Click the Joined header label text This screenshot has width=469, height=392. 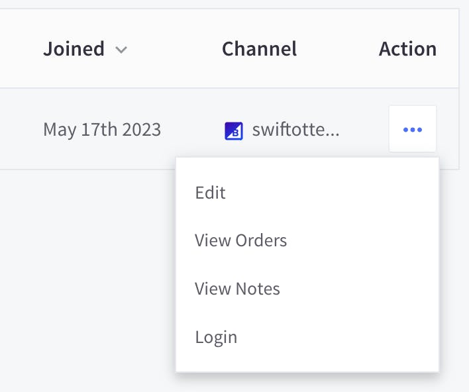[x=74, y=49]
